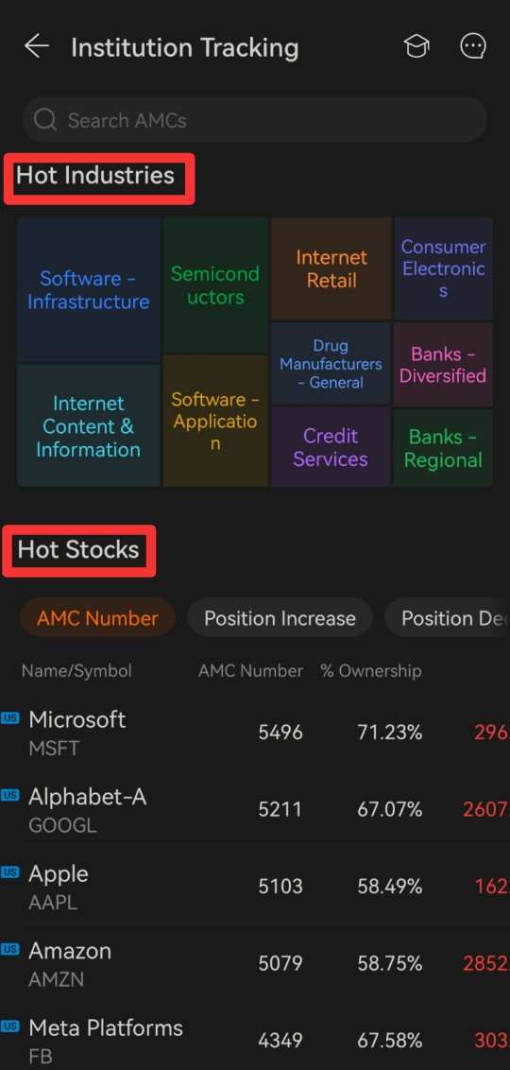Open the Alphabet-A GOOGL row
510x1070 pixels.
[255, 810]
